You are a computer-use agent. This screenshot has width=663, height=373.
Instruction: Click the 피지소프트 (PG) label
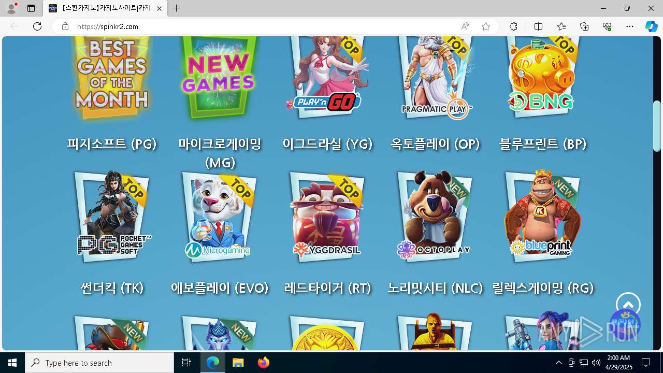112,144
